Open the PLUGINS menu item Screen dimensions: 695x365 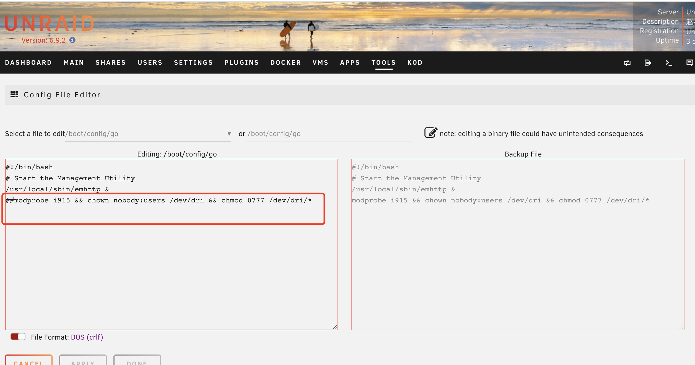pos(242,62)
